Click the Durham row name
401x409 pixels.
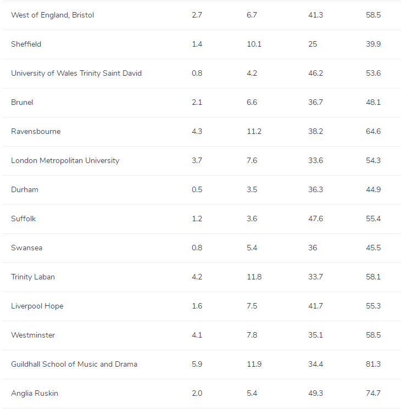click(x=25, y=189)
